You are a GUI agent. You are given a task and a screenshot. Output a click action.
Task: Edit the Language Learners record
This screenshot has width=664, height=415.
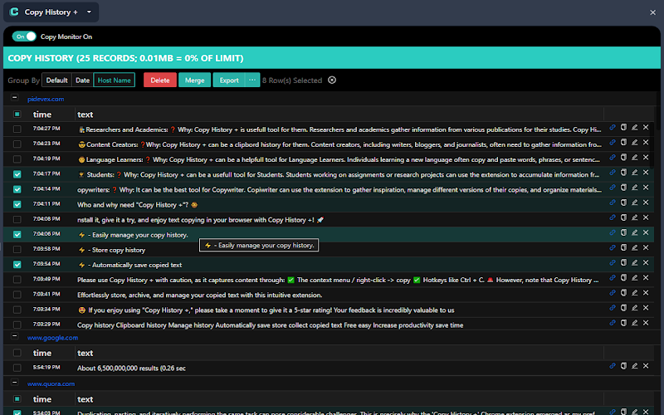point(634,157)
